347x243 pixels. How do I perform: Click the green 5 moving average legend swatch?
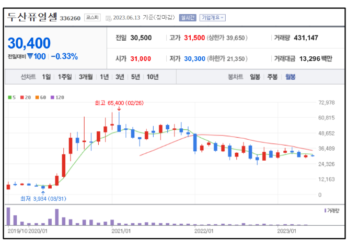click(10, 98)
